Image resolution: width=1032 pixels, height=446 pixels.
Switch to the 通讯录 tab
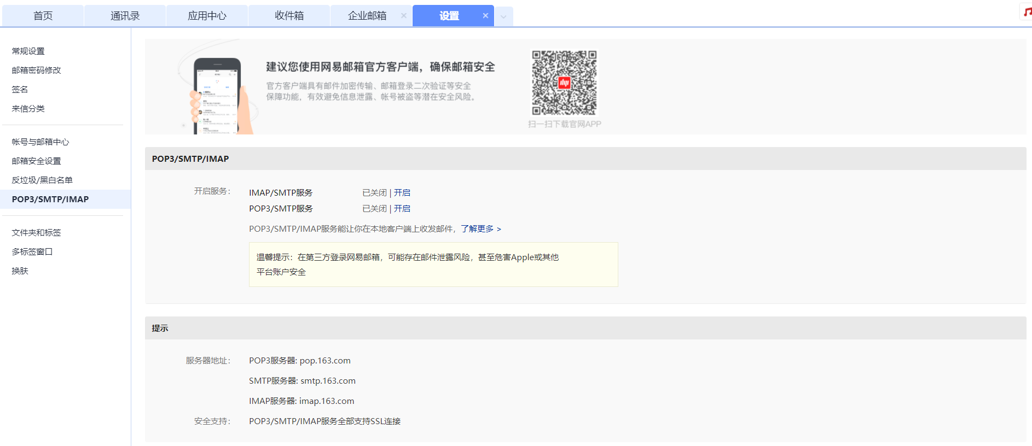click(125, 16)
